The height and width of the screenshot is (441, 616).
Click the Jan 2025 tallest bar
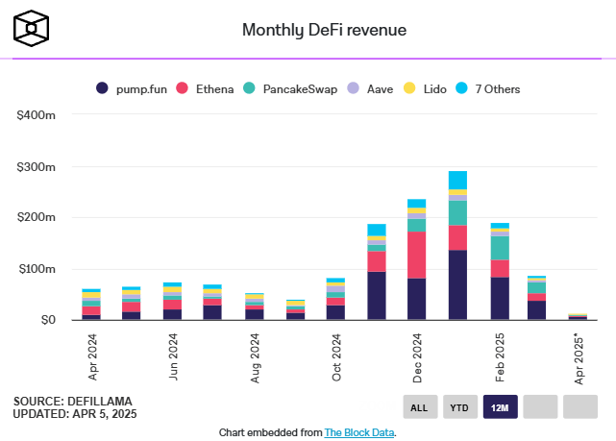tap(457, 245)
